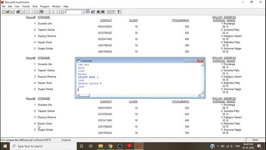Click Command window horizontal scroll right arrow
Image resolution: width=266 pixels, height=150 pixels.
point(199,95)
